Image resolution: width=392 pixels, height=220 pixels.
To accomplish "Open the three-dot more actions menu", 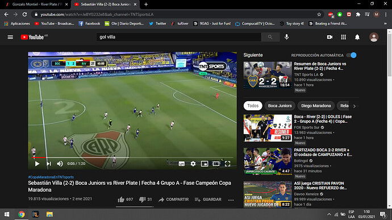I will [x=231, y=200].
